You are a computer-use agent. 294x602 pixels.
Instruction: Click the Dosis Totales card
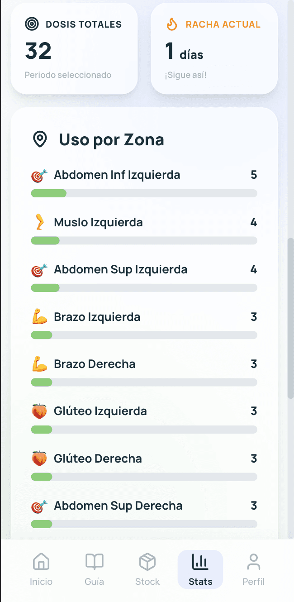click(74, 48)
